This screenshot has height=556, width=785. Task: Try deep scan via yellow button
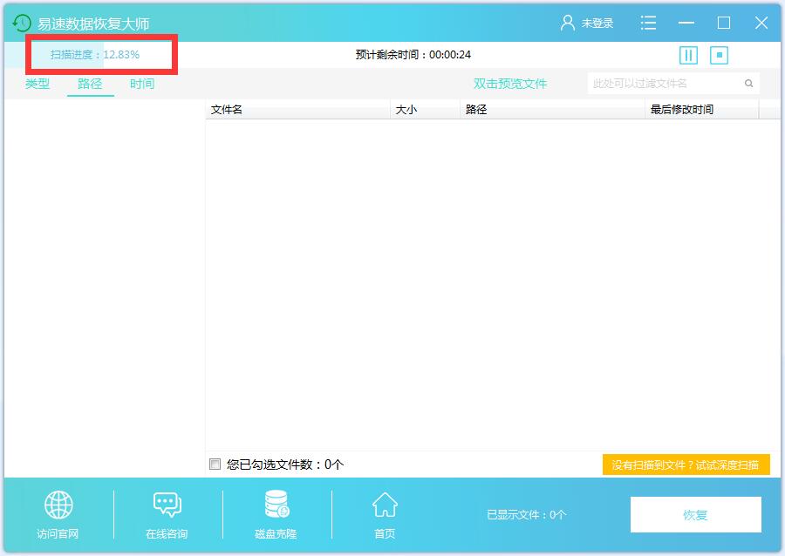pos(686,464)
